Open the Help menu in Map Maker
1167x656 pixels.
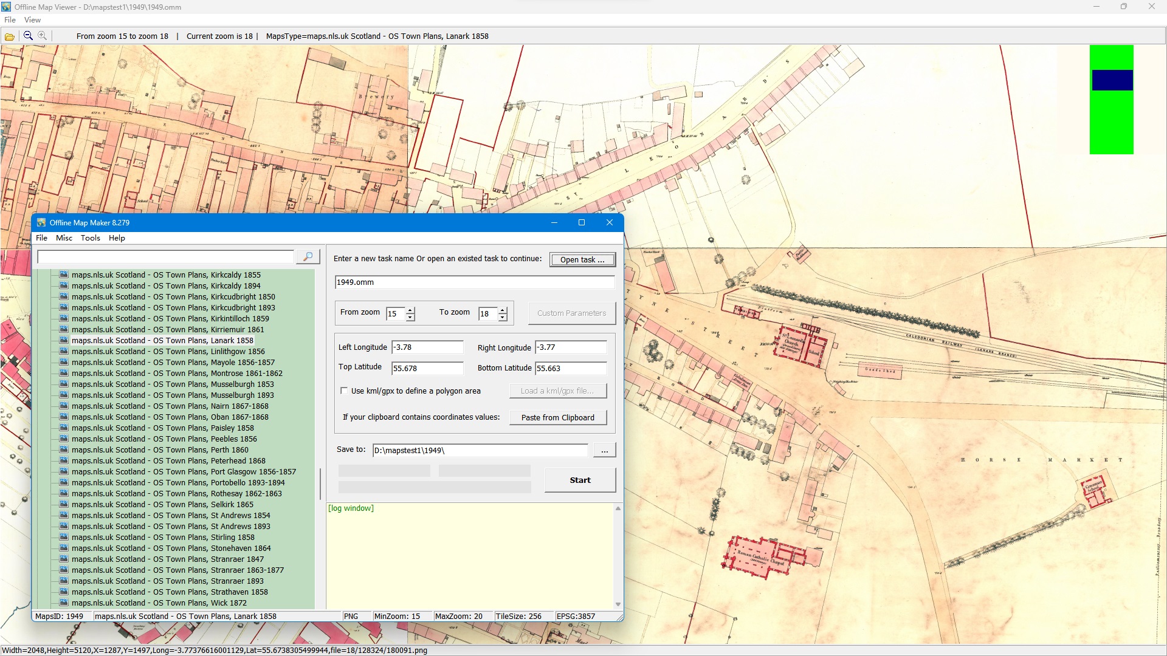117,238
